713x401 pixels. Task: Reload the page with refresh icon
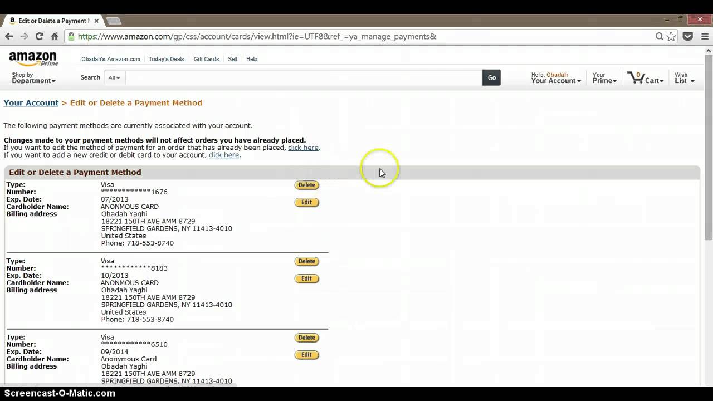pyautogui.click(x=39, y=36)
